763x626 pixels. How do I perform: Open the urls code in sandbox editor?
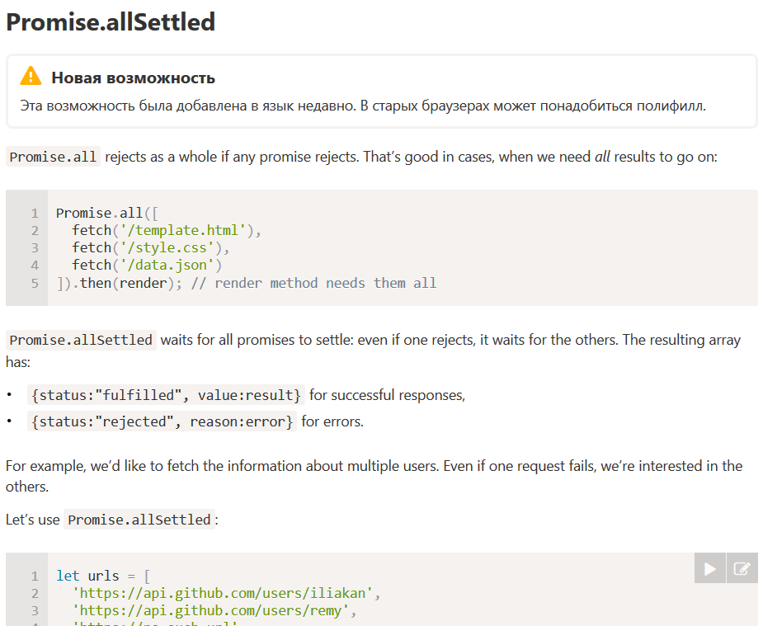pos(742,568)
